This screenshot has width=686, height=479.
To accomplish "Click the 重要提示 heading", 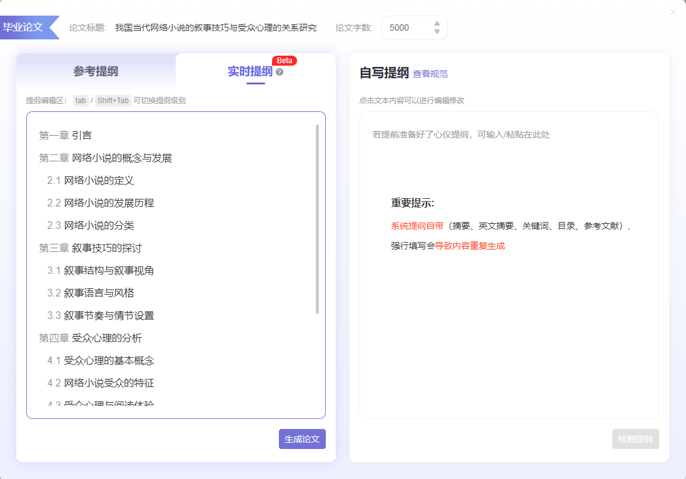I will 413,203.
